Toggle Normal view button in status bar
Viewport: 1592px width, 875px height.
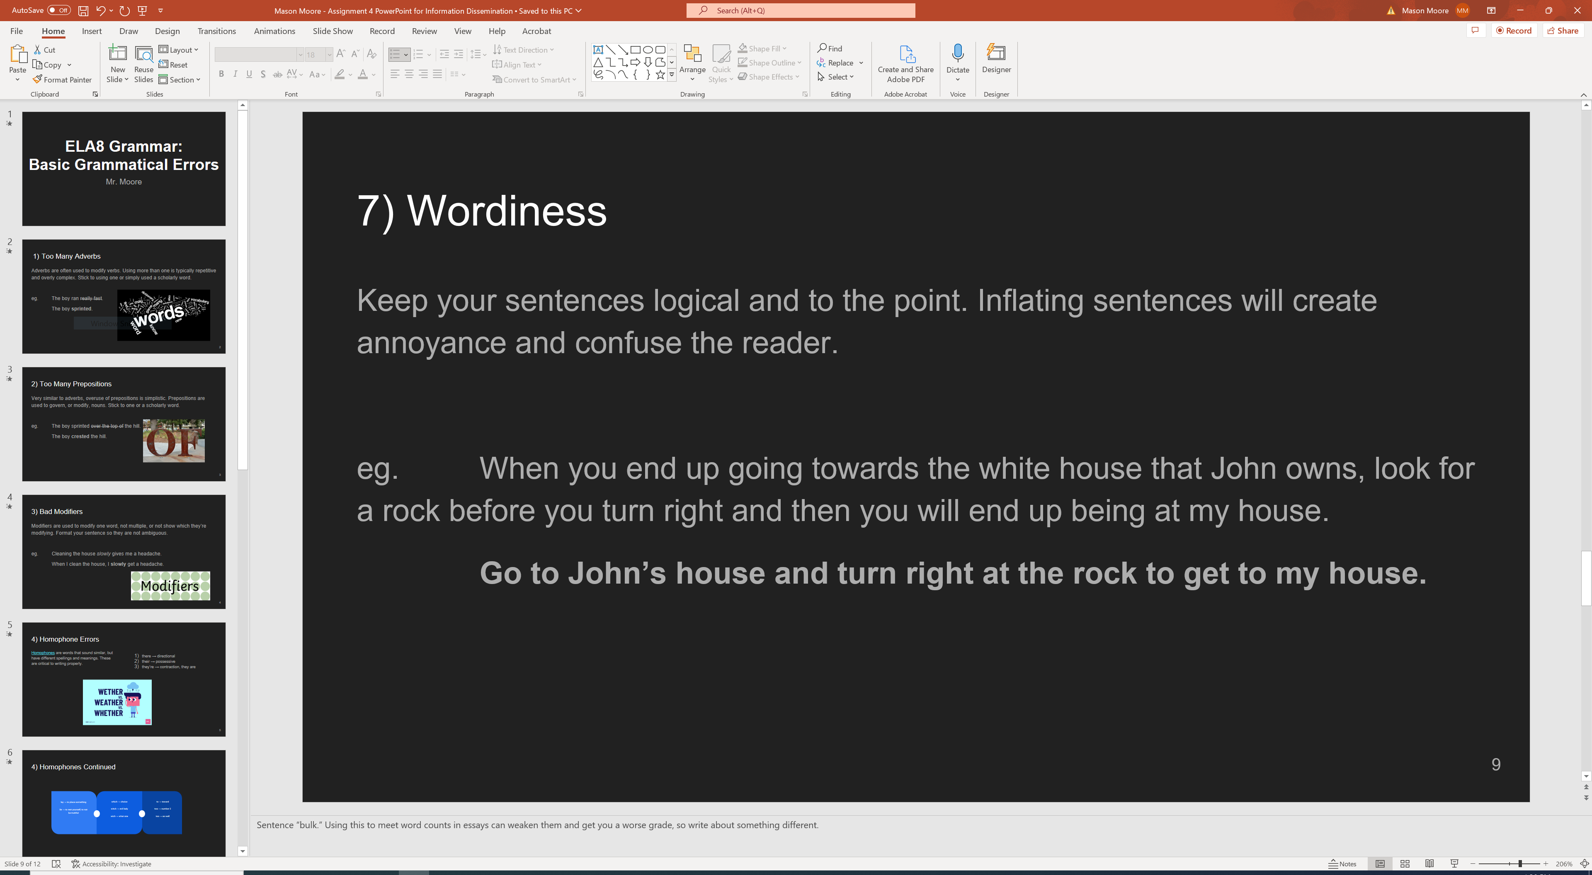1380,864
